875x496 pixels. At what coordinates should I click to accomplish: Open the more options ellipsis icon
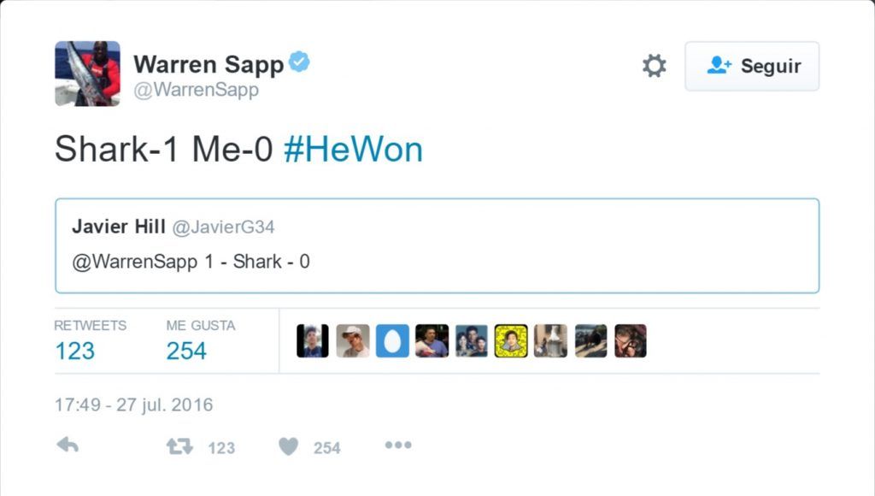397,444
